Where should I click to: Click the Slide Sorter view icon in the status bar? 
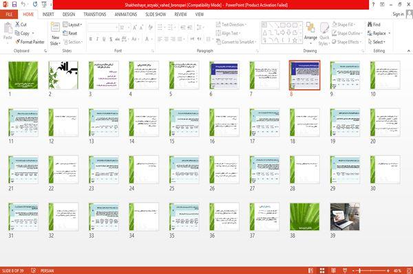click(x=322, y=271)
